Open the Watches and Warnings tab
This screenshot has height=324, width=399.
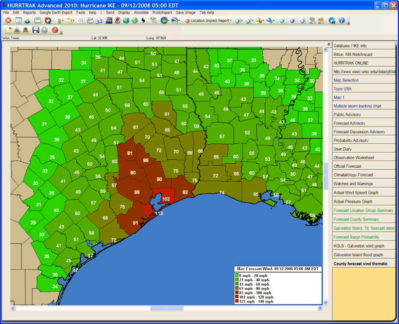click(x=364, y=184)
